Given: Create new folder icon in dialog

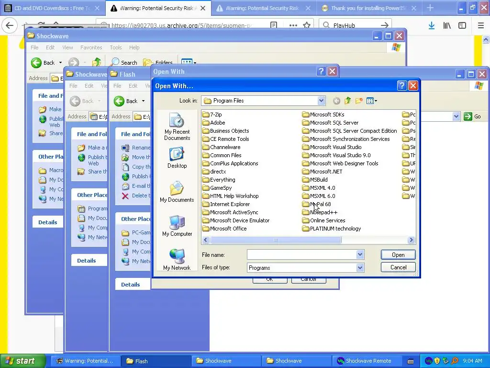Looking at the screenshot, I should pos(359,101).
